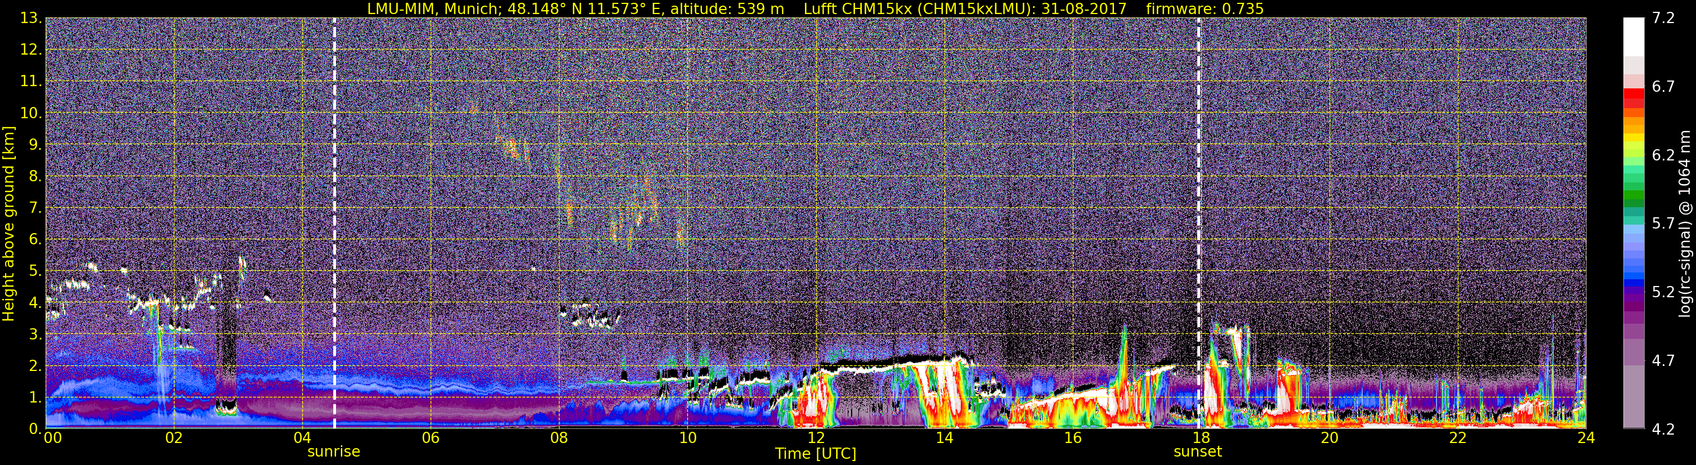Click the colorbar value 5.7
The image size is (1696, 465).
(x=1663, y=224)
